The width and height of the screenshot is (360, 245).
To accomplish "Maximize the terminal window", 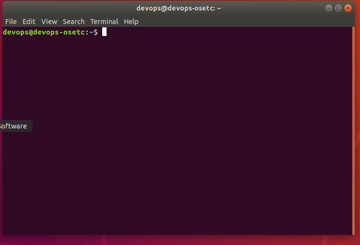I will (338, 8).
